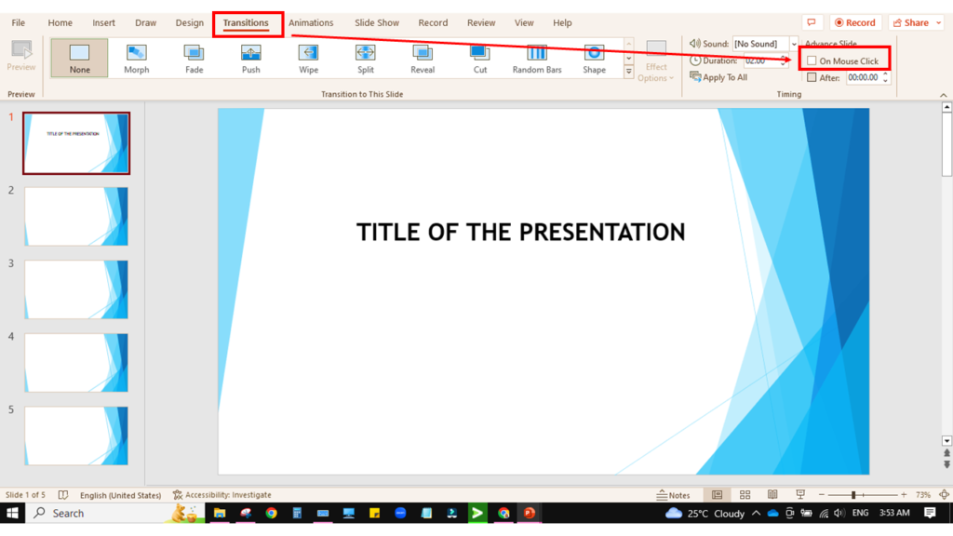The height and width of the screenshot is (536, 953).
Task: Click the Apply To All button
Action: pos(718,77)
